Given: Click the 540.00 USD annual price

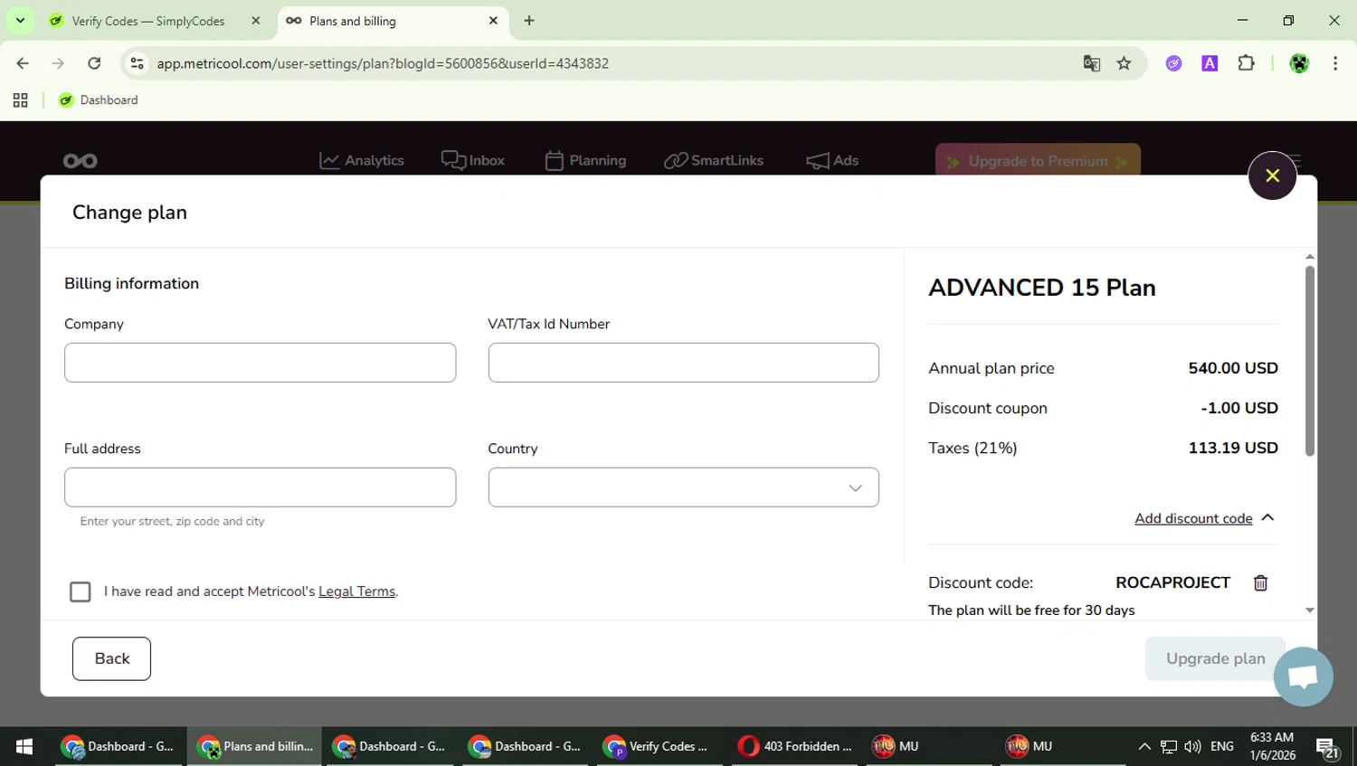Looking at the screenshot, I should pyautogui.click(x=1233, y=368).
